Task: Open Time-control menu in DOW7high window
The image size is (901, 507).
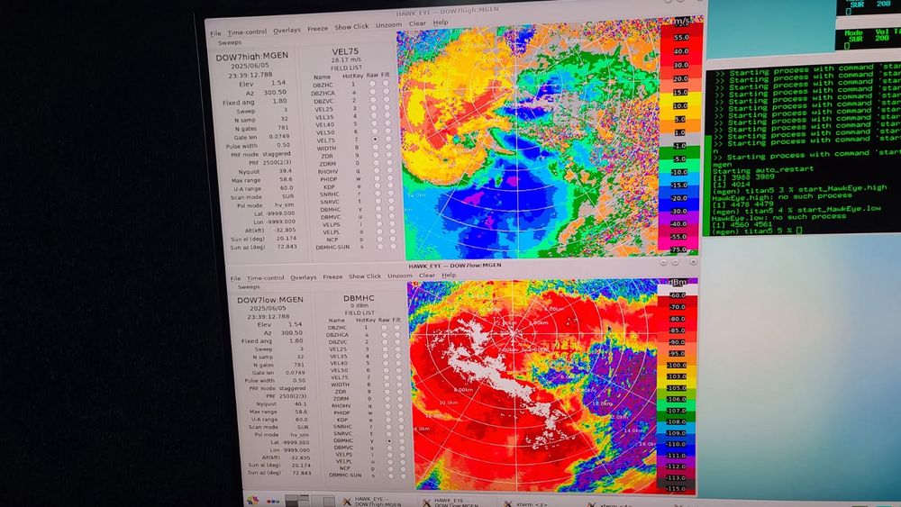Action: tap(247, 32)
